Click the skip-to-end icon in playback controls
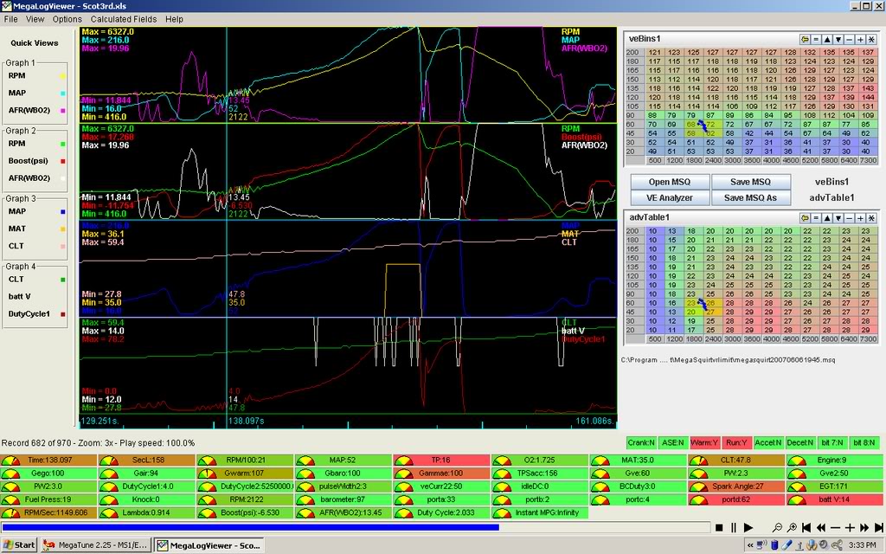 [x=878, y=527]
